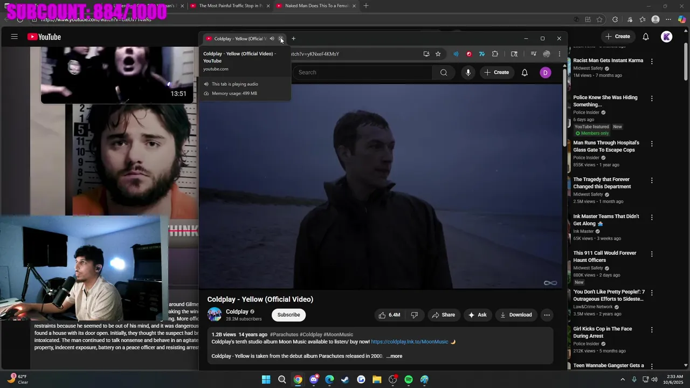Open options for The Tragedy that Forever Changed
This screenshot has width=690, height=388.
(652, 181)
